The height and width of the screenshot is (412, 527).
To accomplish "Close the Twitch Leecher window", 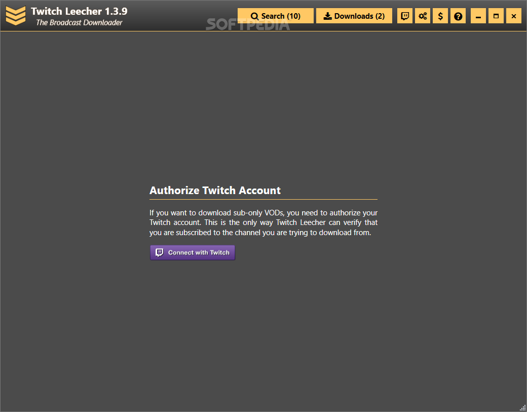I will (x=514, y=16).
